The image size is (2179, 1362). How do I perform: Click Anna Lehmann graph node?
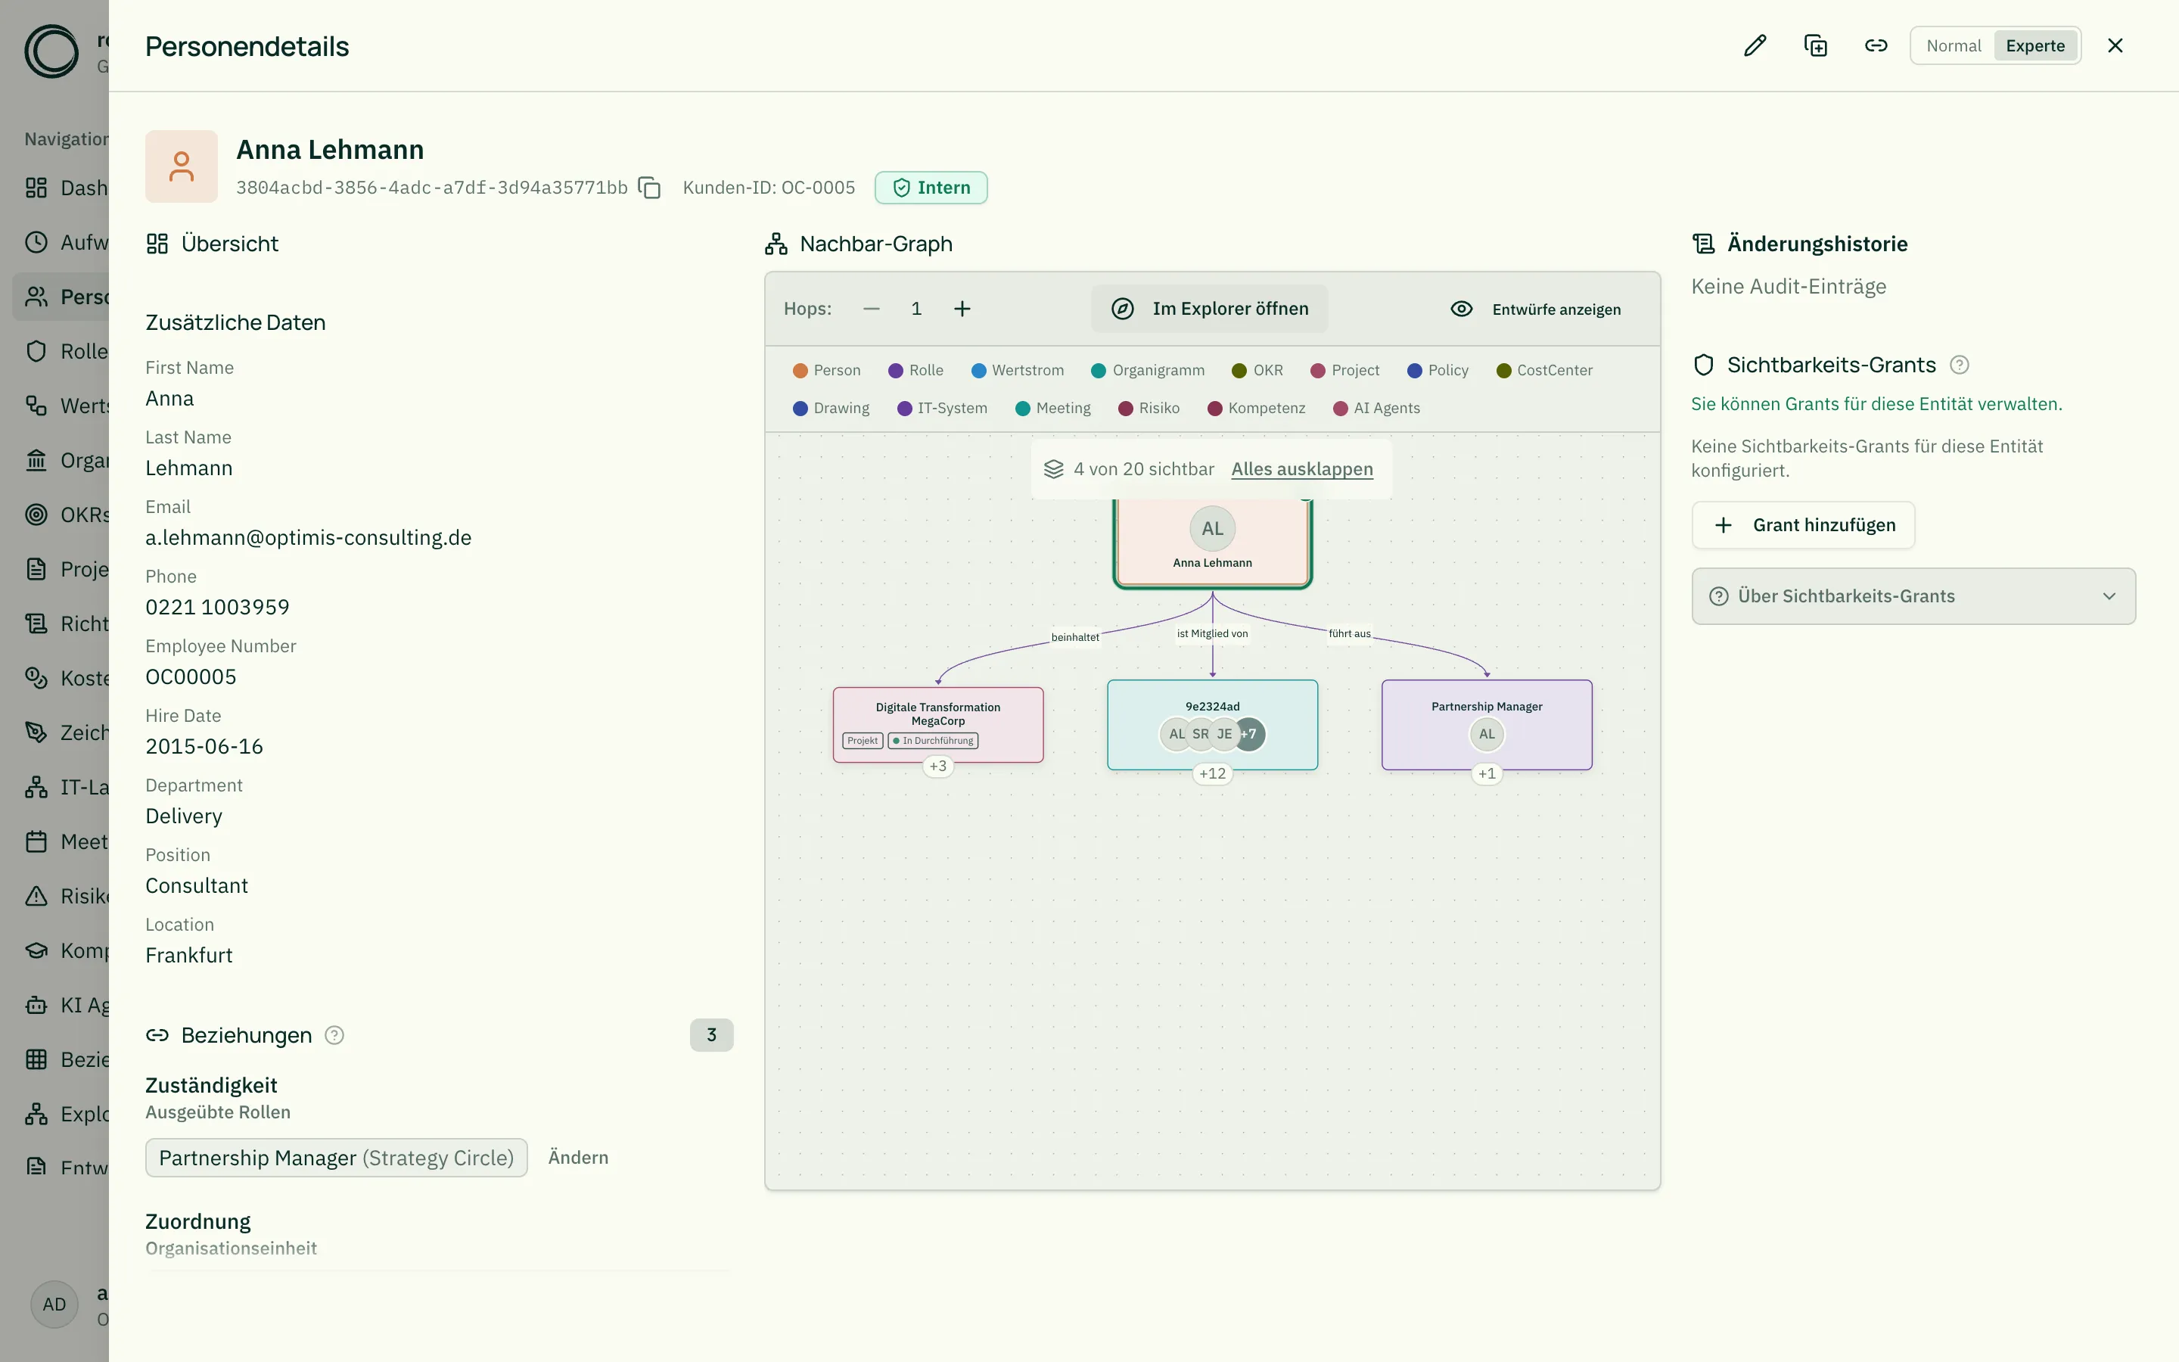pos(1212,544)
